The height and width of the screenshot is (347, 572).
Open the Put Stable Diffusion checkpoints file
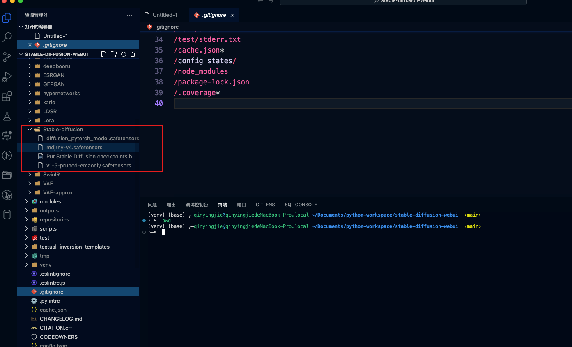point(78,156)
